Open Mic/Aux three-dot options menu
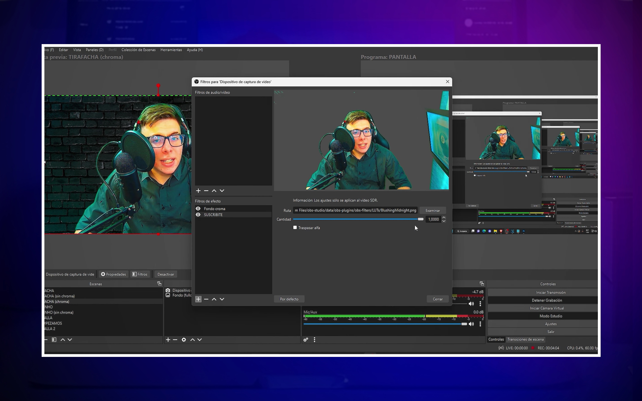This screenshot has height=401, width=642. click(x=480, y=324)
